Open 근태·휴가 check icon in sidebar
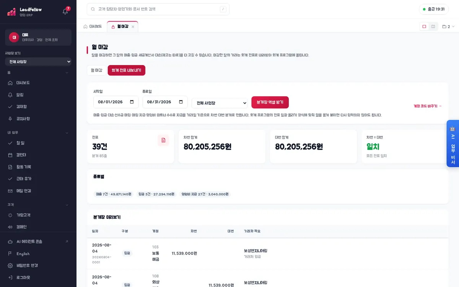 [10, 179]
